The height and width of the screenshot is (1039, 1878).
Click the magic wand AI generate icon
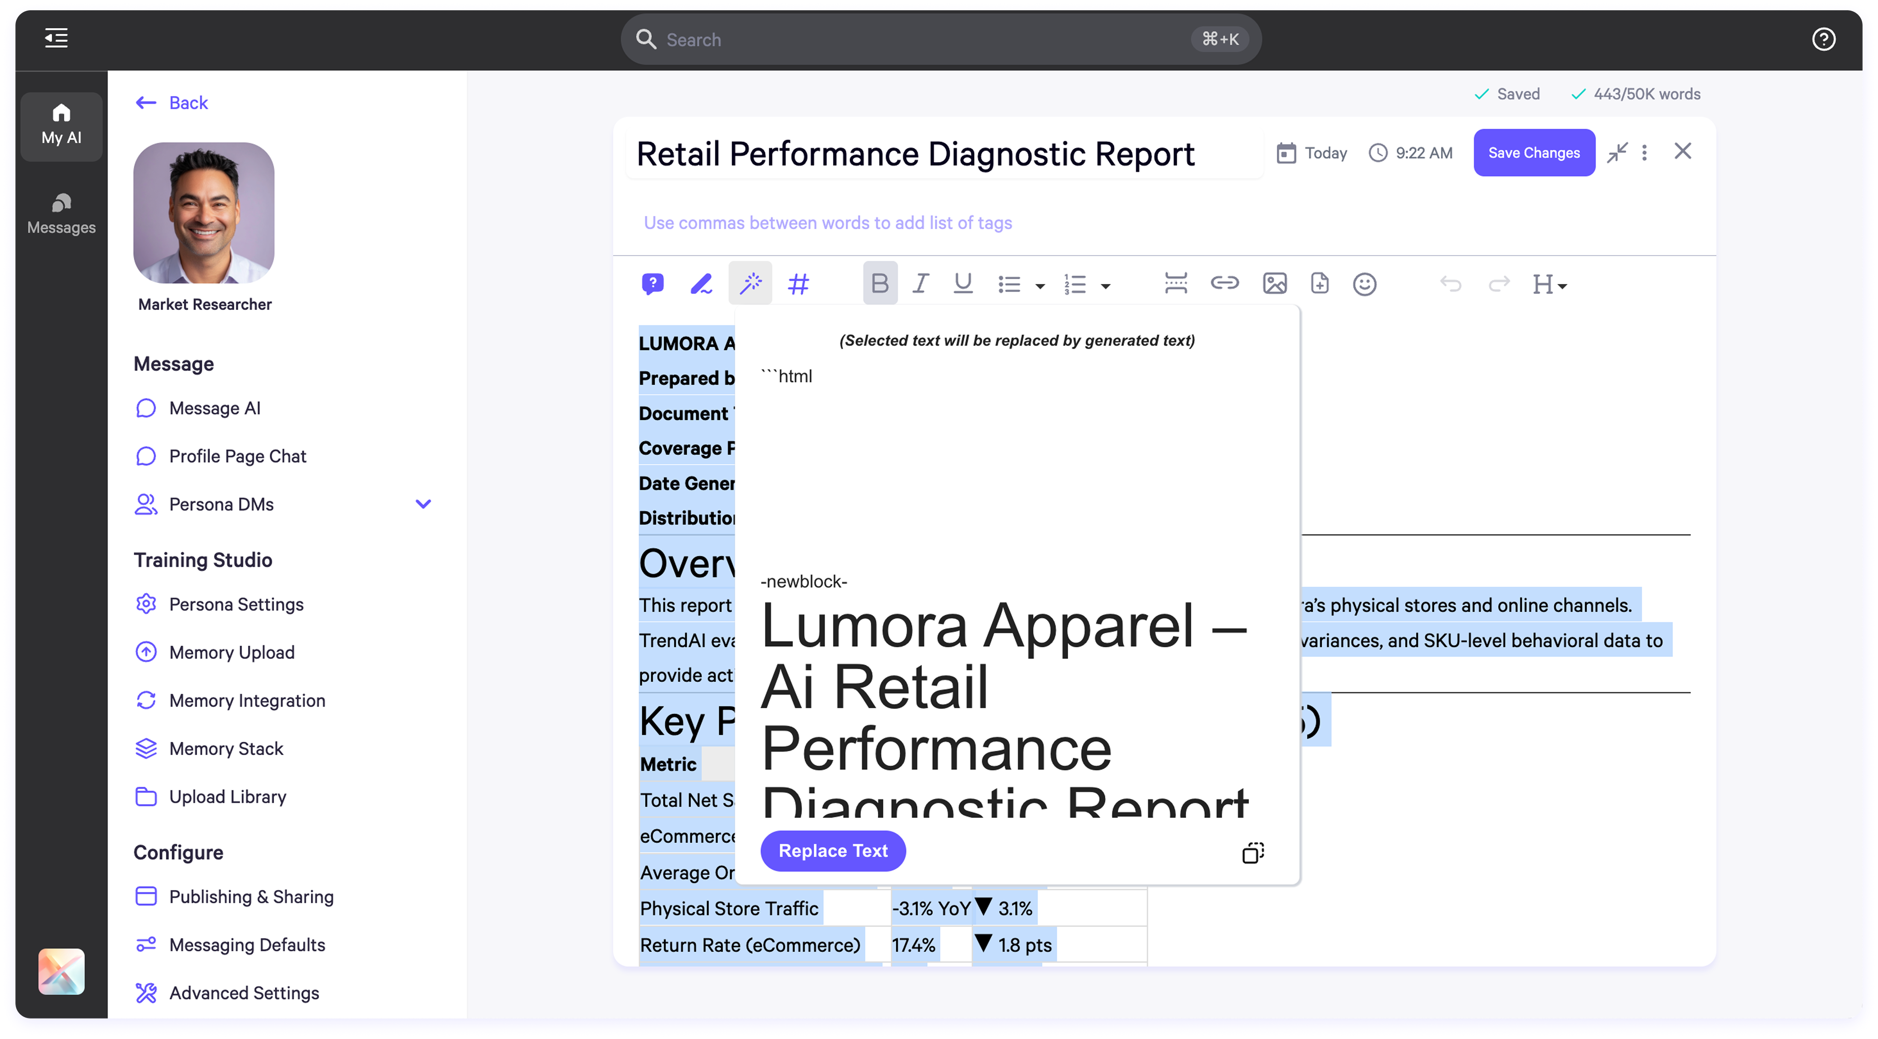(750, 283)
